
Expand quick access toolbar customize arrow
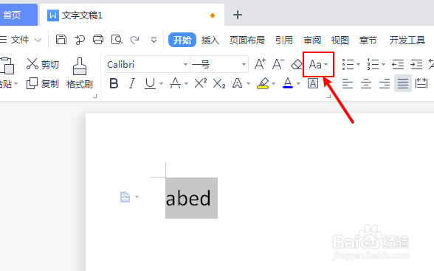click(154, 41)
